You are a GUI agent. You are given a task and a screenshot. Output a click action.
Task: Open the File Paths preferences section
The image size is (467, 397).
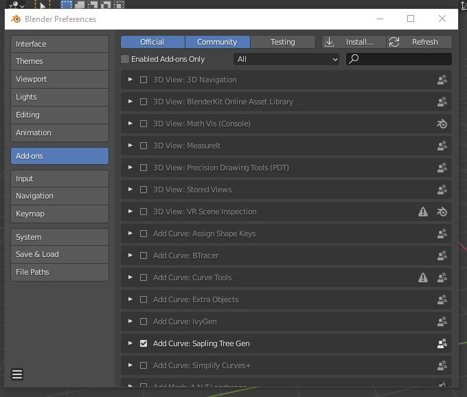coord(60,272)
